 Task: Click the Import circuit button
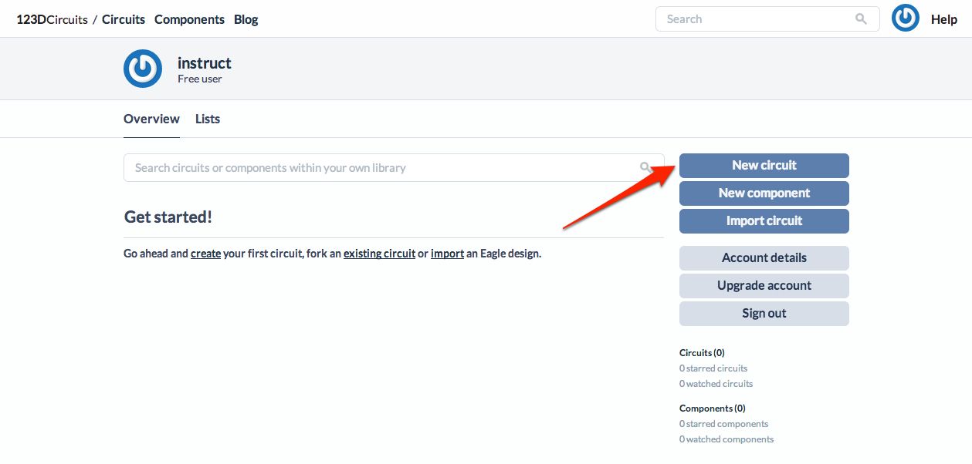coord(764,220)
